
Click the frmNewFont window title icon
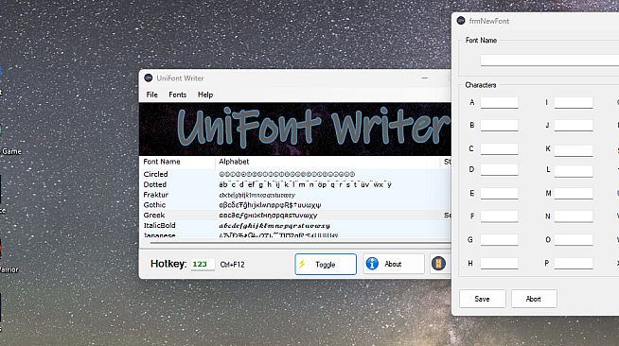(x=461, y=21)
